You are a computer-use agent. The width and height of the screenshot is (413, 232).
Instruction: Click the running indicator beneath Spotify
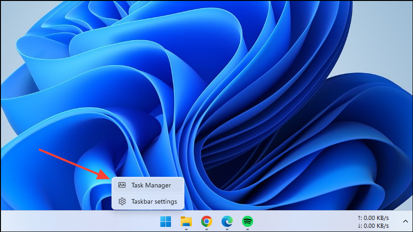(248, 229)
